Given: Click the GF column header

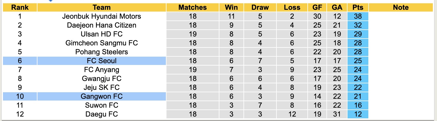Looking at the screenshot, I should click(x=317, y=7).
